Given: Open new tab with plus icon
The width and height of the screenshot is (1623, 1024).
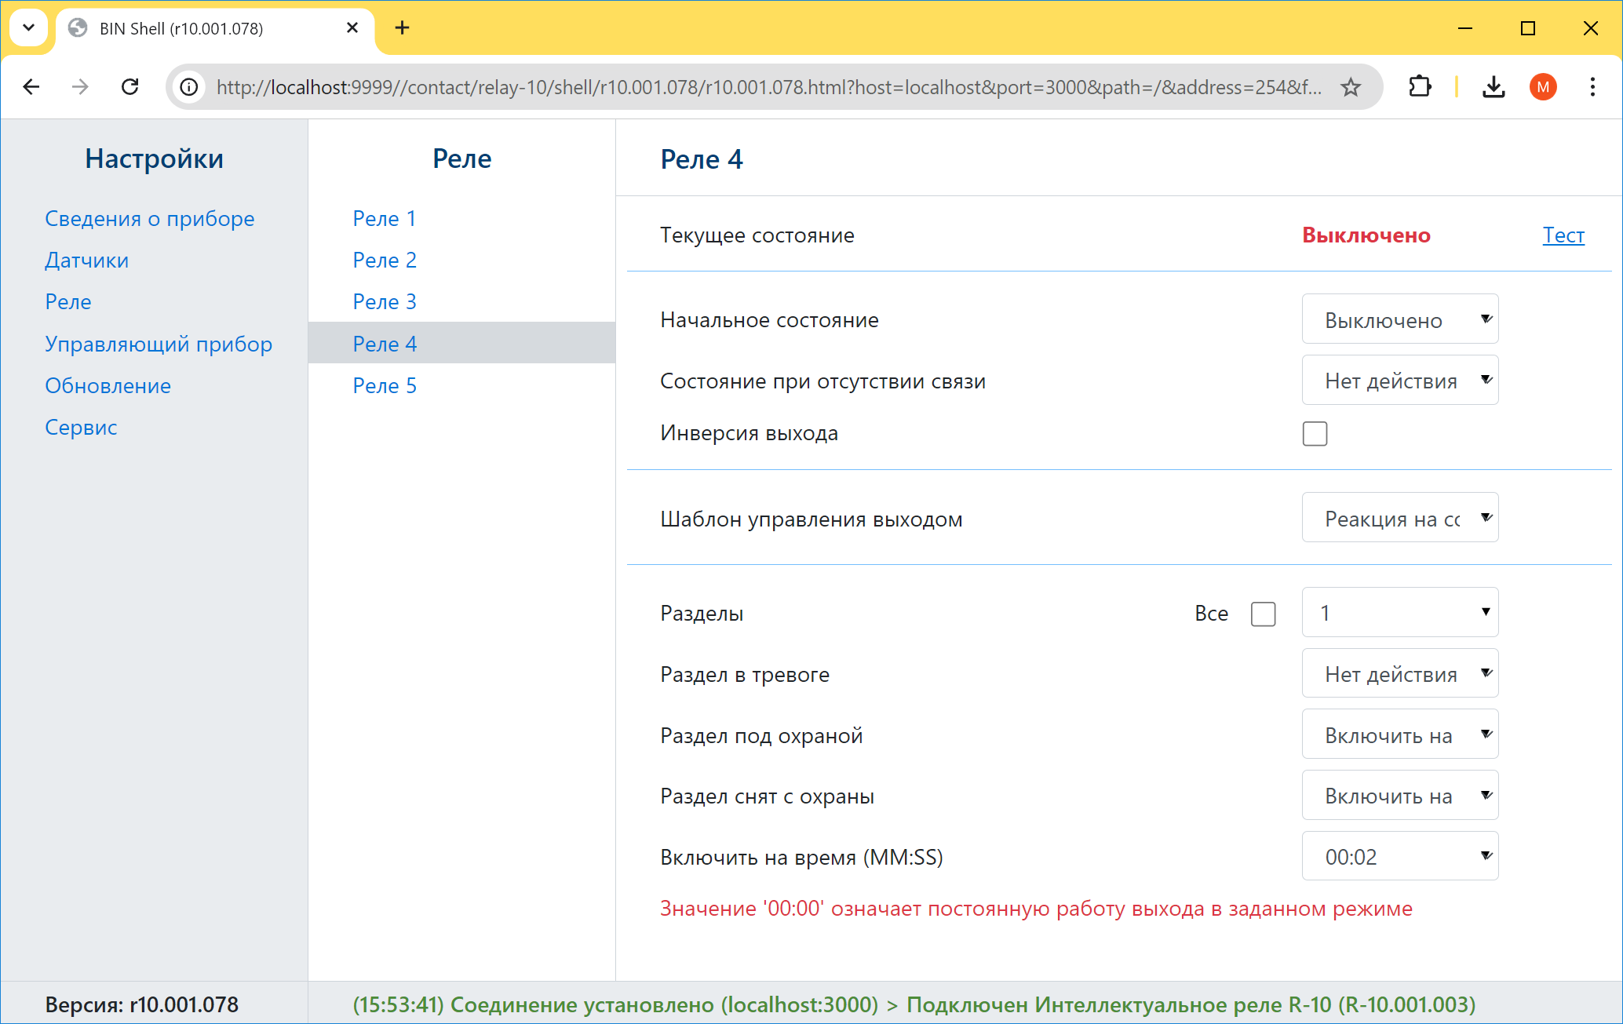Looking at the screenshot, I should tap(402, 28).
